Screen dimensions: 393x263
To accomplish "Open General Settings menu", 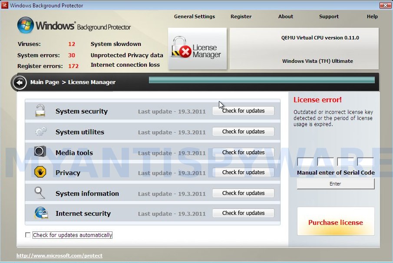I will pyautogui.click(x=195, y=16).
